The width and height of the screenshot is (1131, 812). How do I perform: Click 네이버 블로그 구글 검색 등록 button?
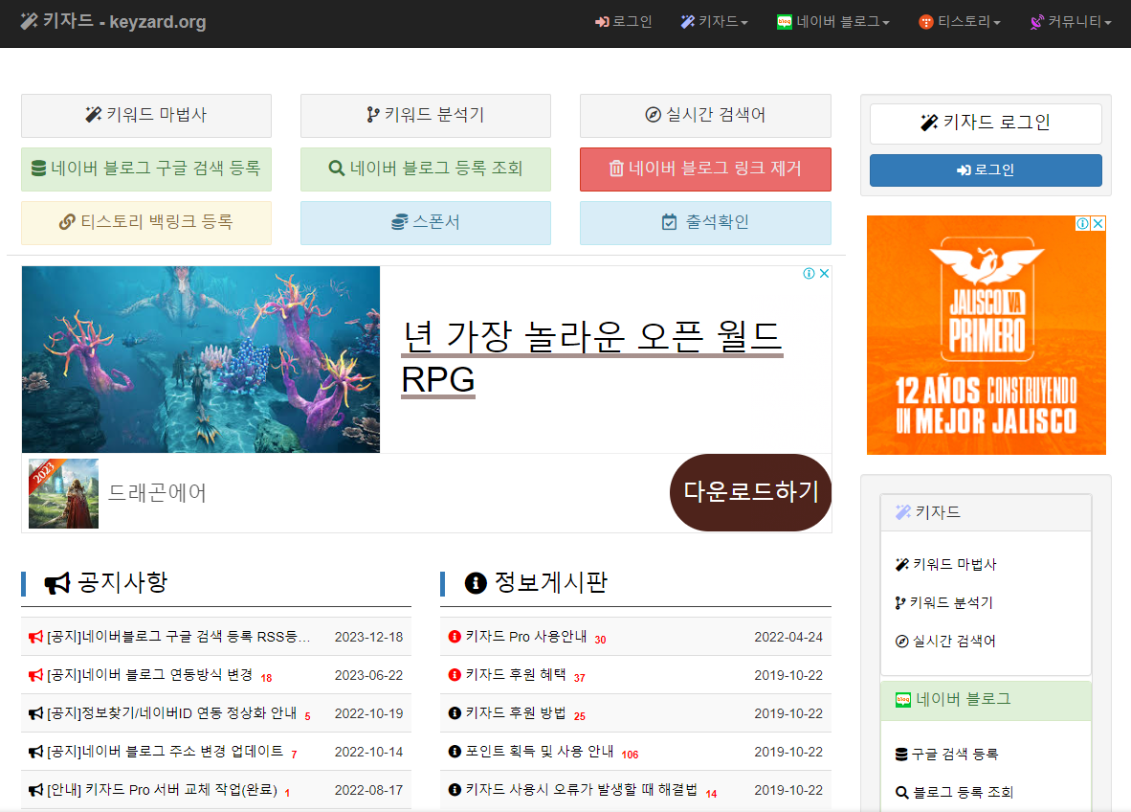point(146,169)
